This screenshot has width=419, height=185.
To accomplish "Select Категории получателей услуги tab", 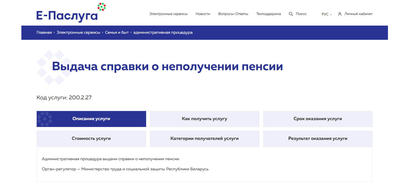I will coord(204,139).
